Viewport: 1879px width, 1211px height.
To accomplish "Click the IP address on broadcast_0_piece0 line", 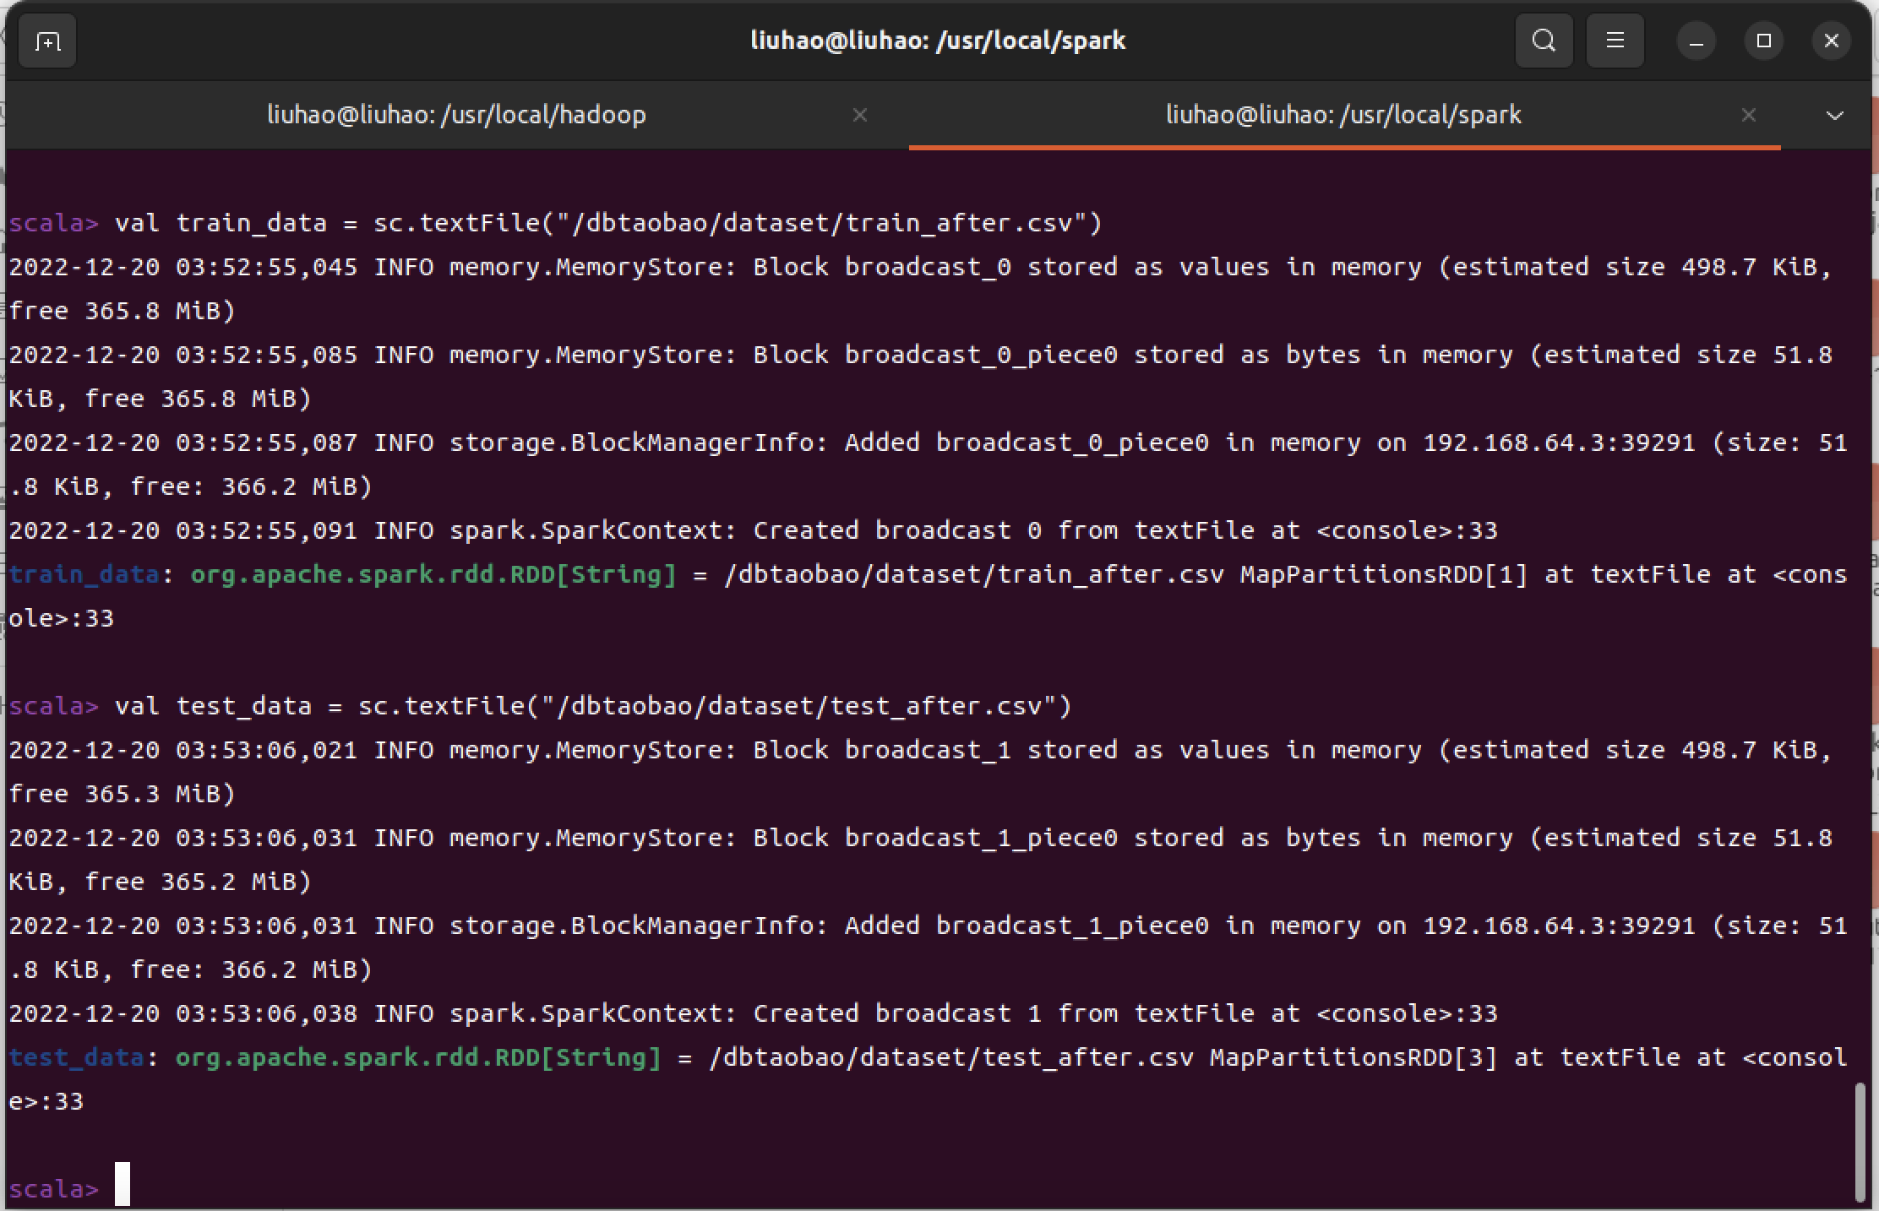I will [1559, 443].
